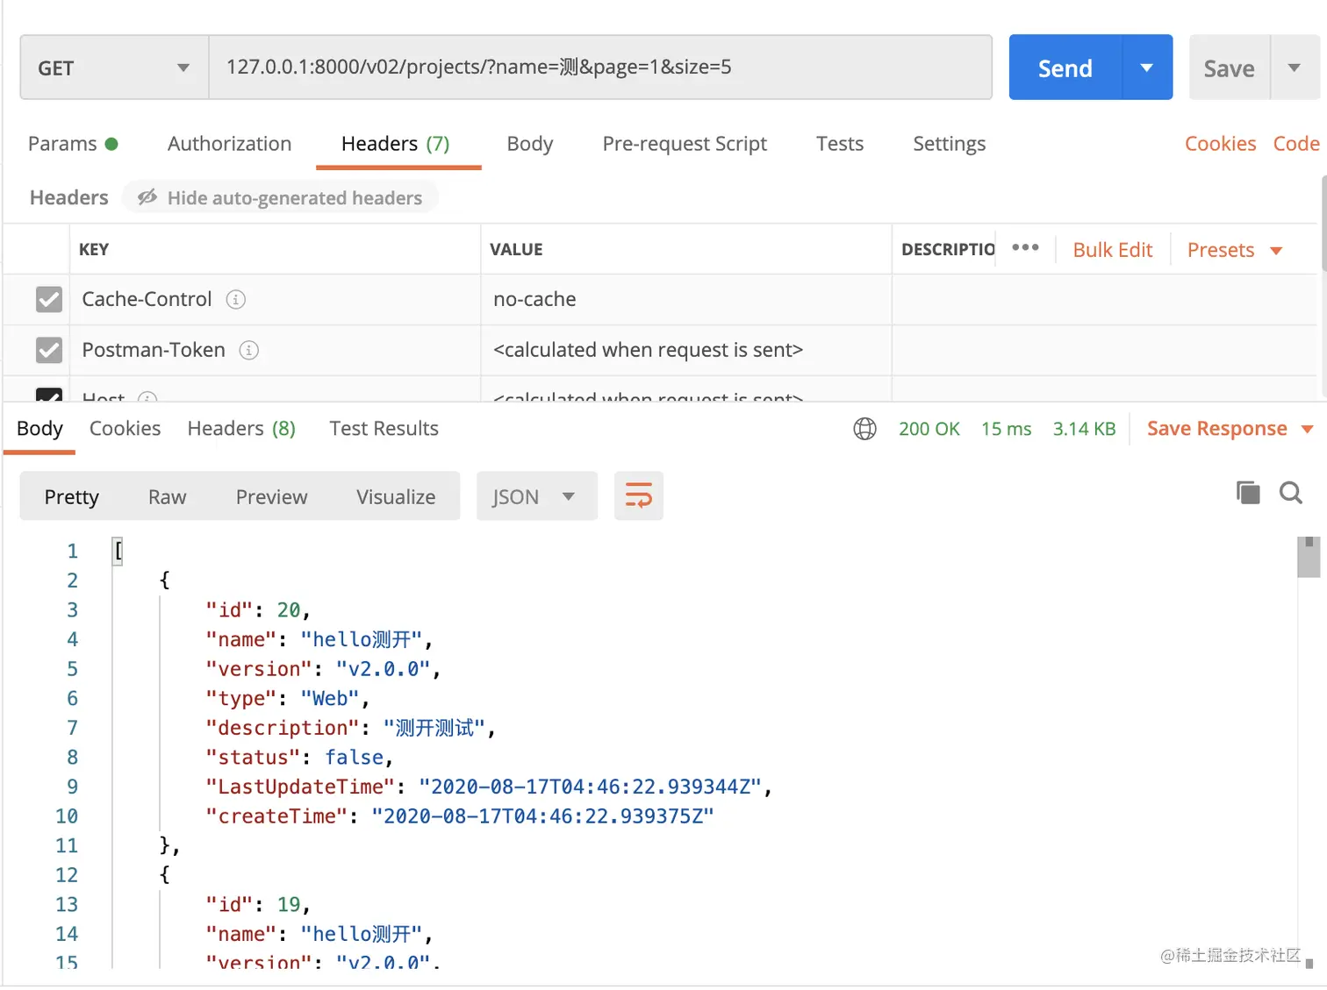This screenshot has height=990, width=1327.
Task: Toggle the Host header checkbox
Action: 49,395
